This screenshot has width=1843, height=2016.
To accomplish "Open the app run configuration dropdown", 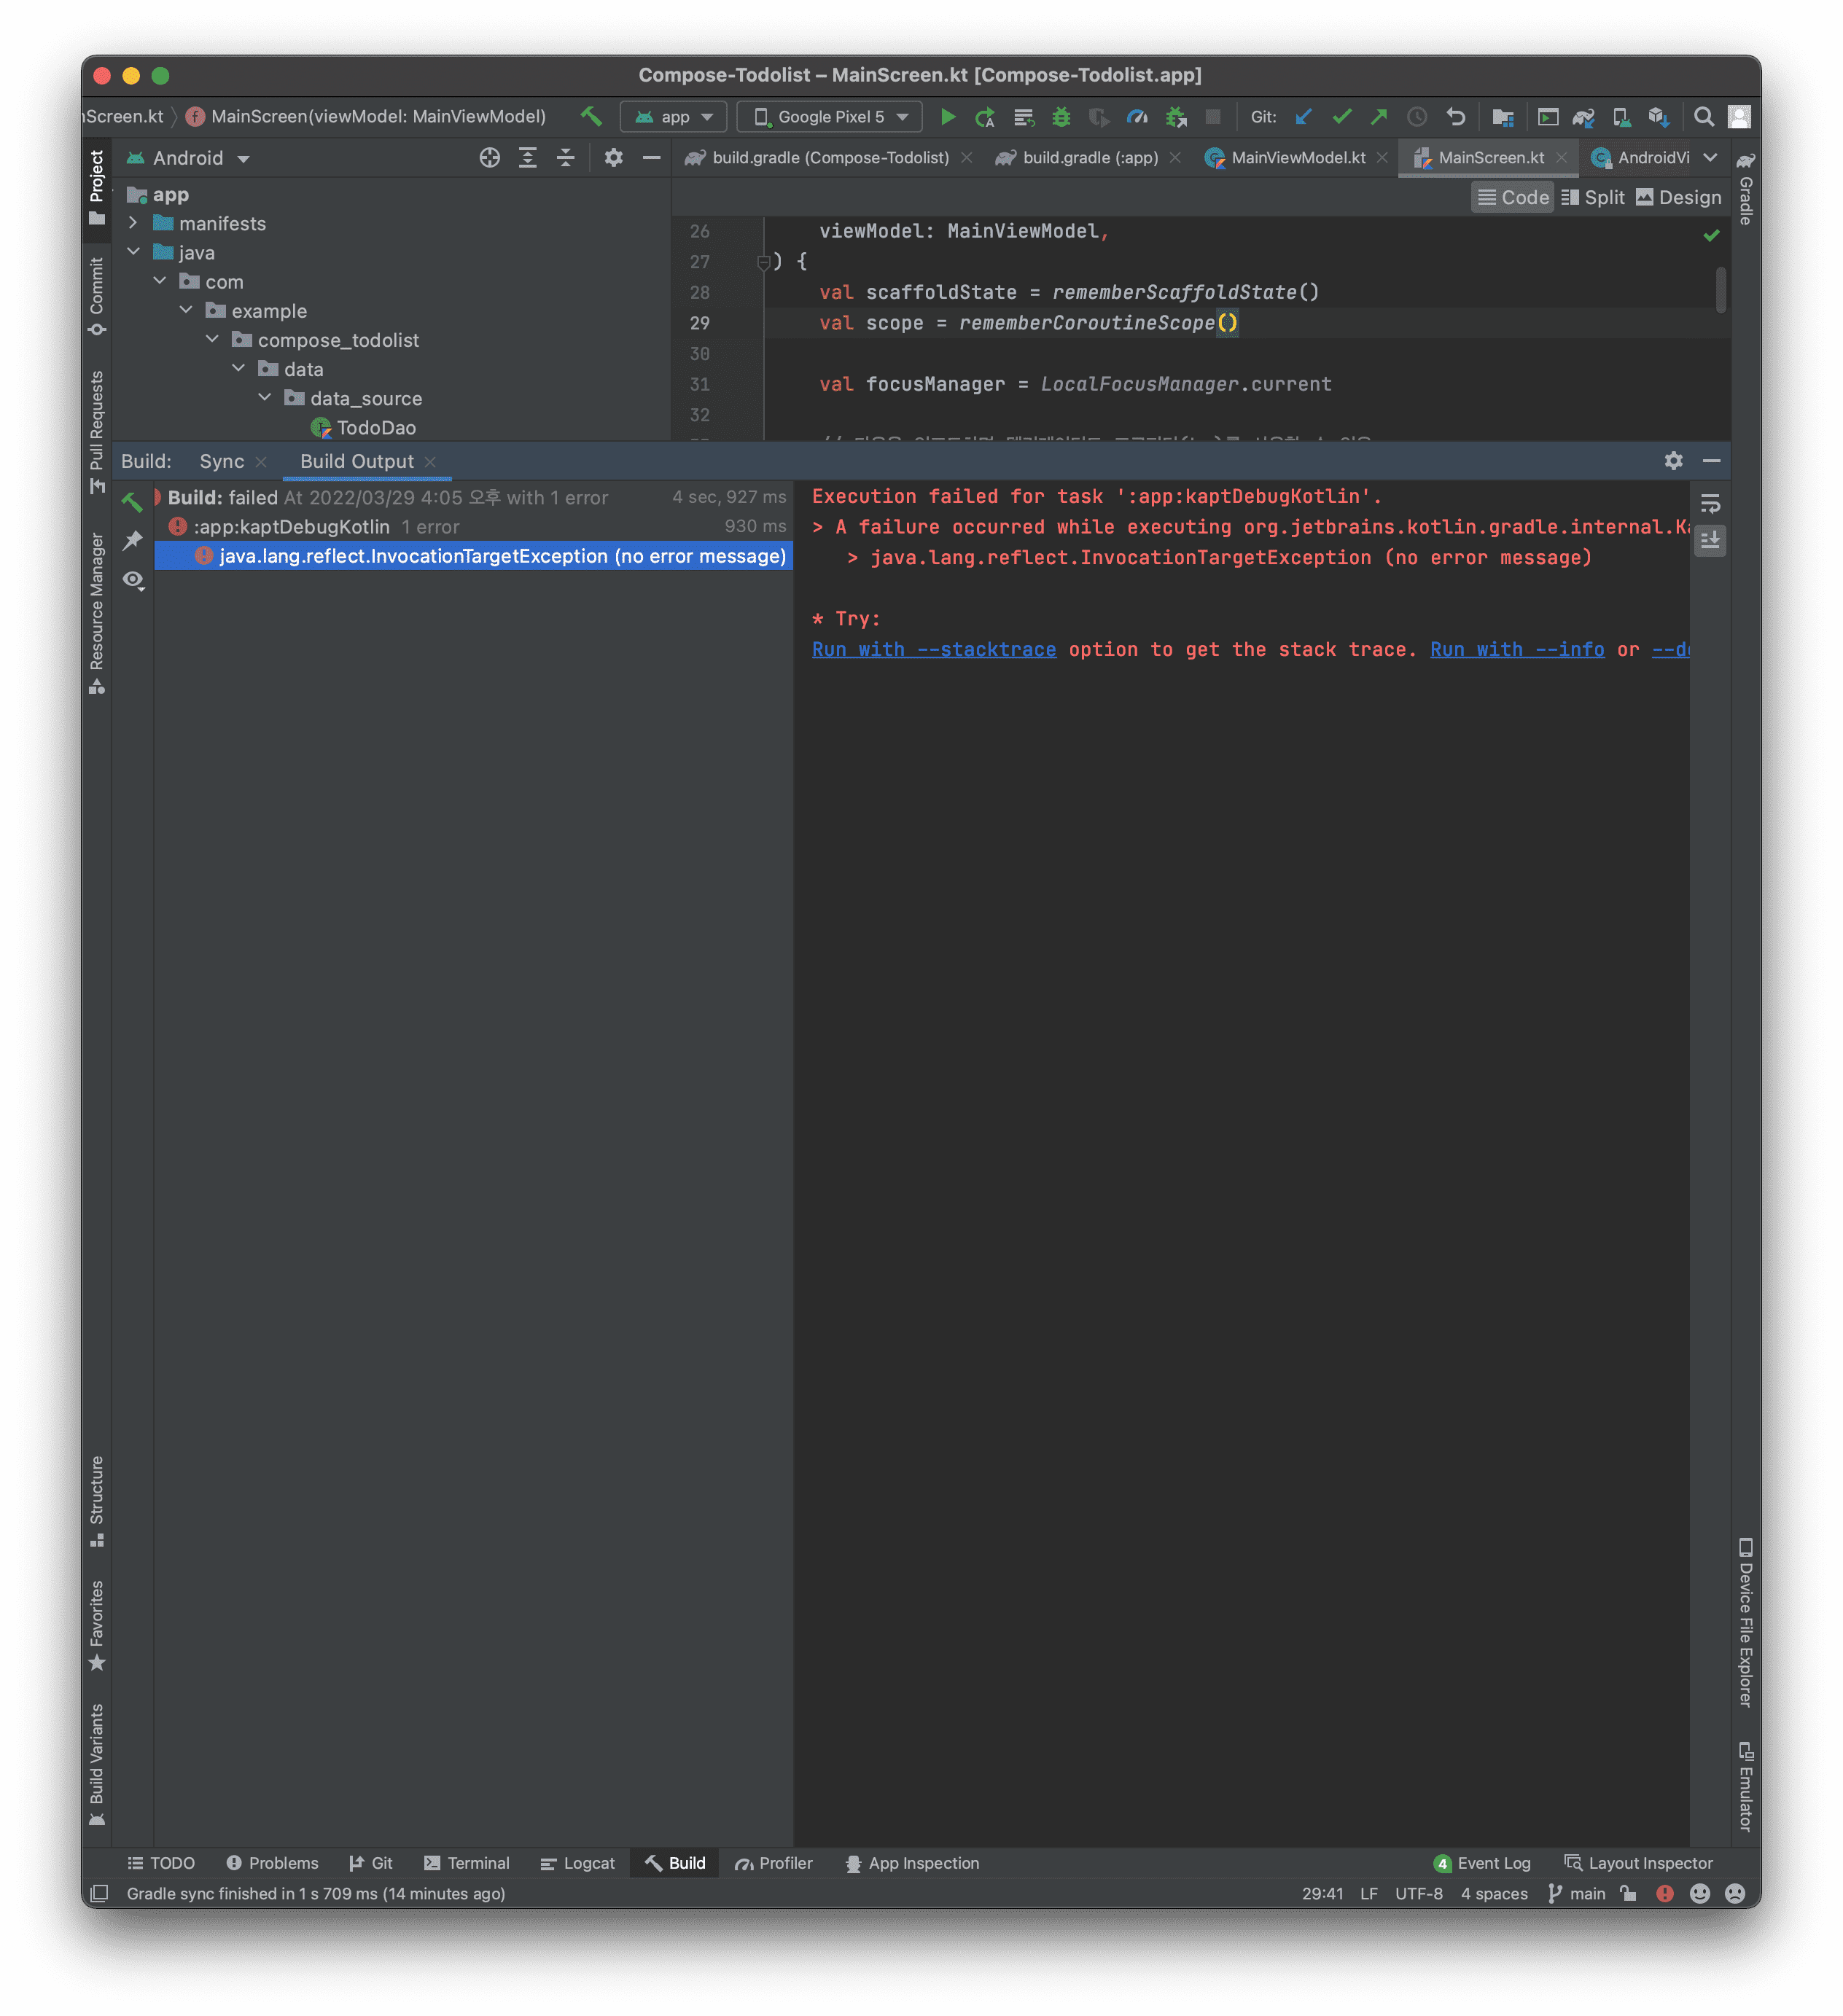I will coord(674,117).
